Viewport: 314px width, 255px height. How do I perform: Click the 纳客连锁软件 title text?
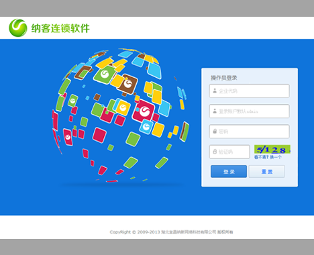pos(60,28)
